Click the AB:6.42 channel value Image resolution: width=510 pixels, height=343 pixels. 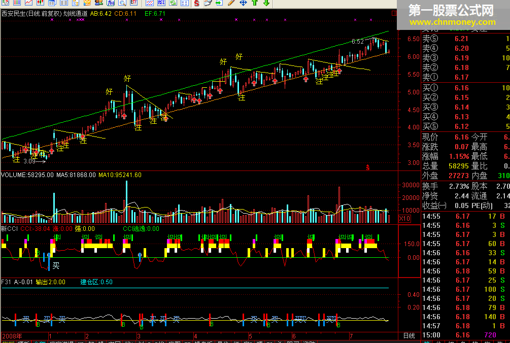(x=101, y=14)
